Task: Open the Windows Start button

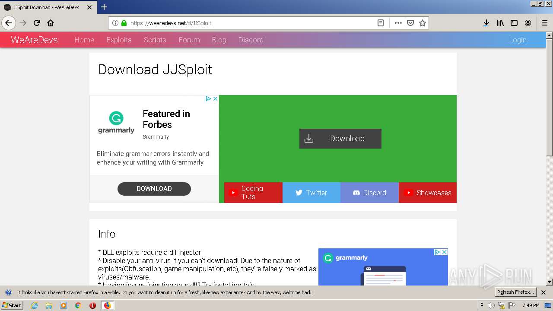Action: click(12, 305)
